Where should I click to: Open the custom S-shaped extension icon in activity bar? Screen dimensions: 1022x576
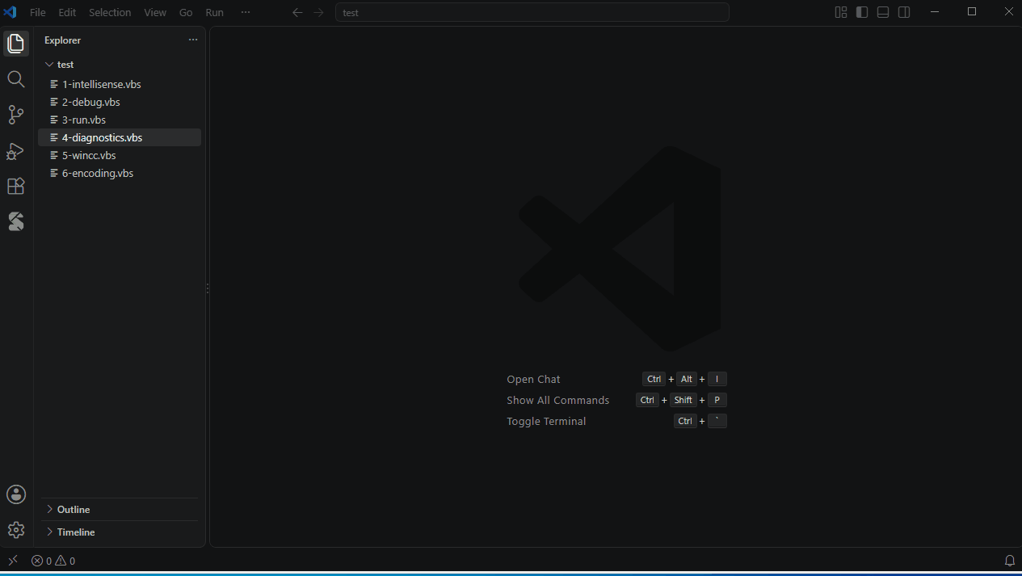[x=16, y=221]
